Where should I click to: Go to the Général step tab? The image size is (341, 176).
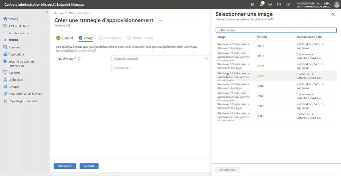coord(65,38)
